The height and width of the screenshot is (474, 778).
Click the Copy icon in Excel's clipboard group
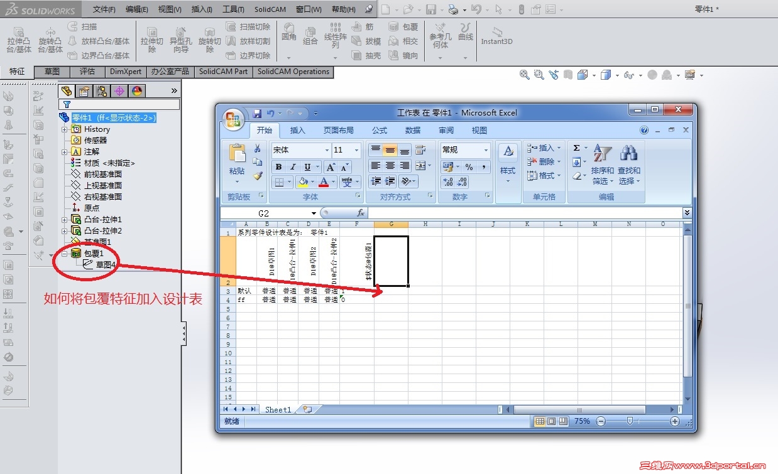point(257,162)
